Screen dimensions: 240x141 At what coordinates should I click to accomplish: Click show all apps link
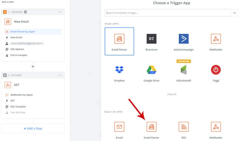click(x=171, y=94)
